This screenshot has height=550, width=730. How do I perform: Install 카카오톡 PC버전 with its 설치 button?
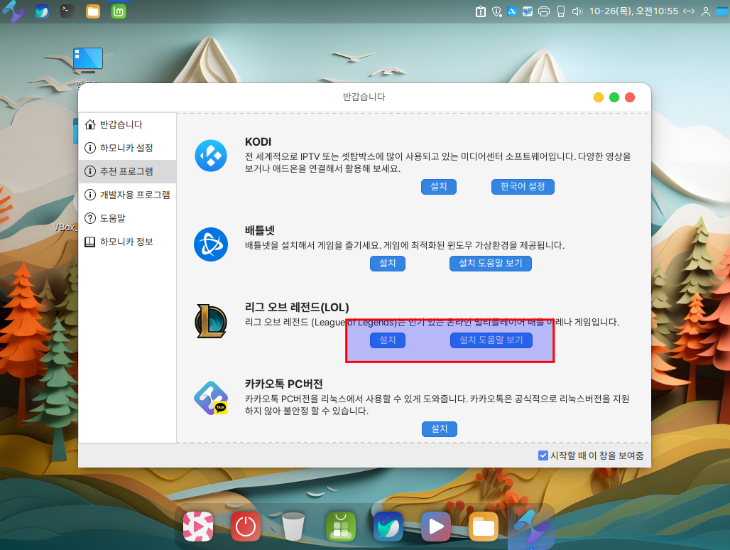pyautogui.click(x=439, y=429)
